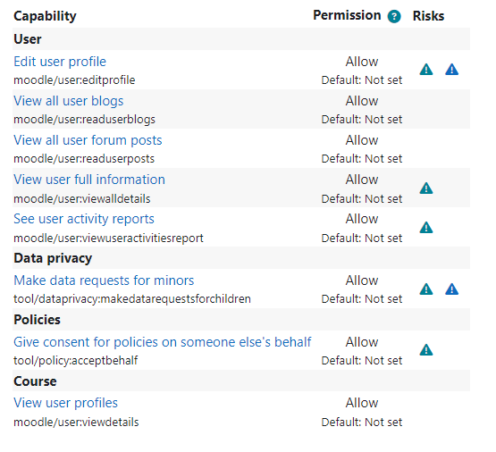
Task: Click teal risk icon for Edit user profile
Action: click(x=426, y=69)
